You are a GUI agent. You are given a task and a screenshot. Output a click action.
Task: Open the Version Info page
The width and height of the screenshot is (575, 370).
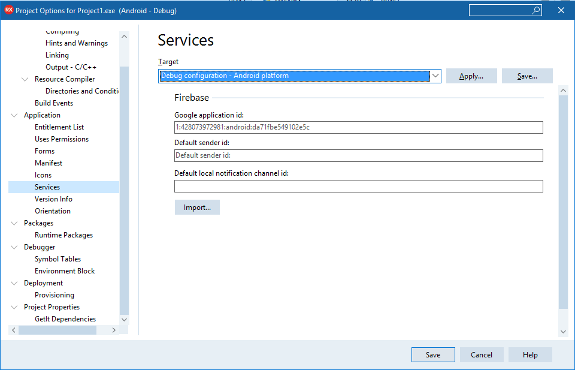pyautogui.click(x=53, y=199)
